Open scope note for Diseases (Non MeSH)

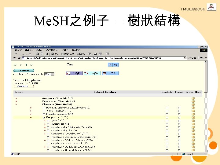click(x=193, y=105)
